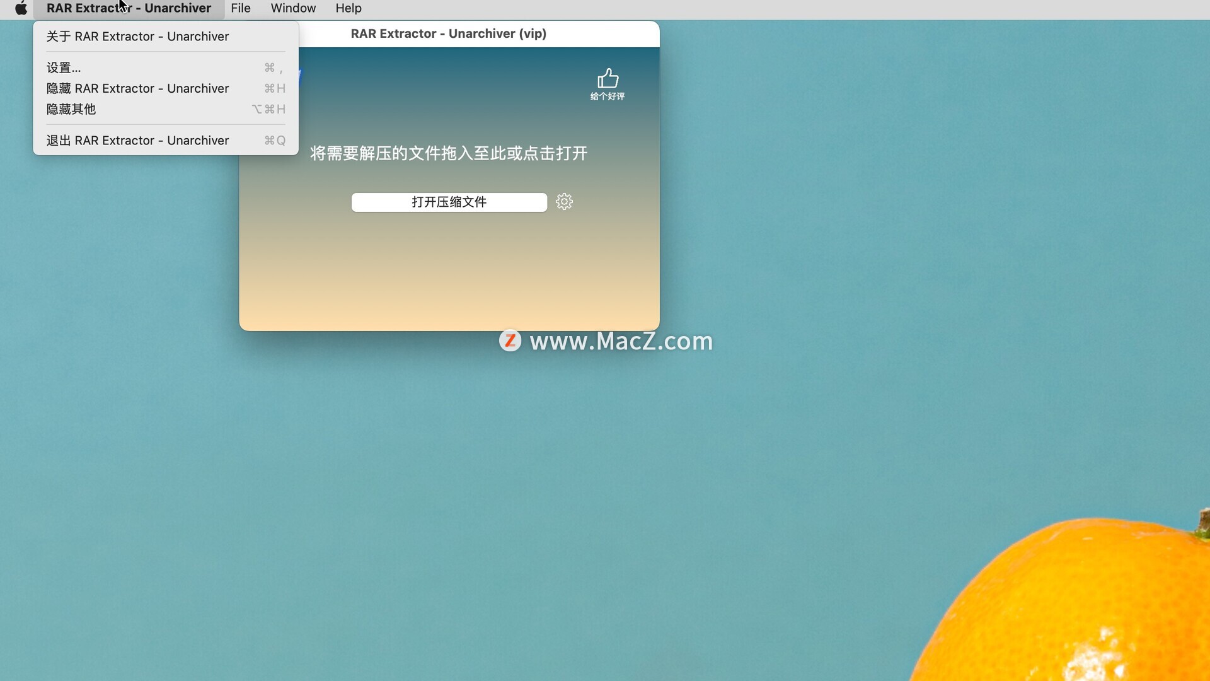Click the window title RAR Extractor - Unarchiver (vip)
Screen dimensions: 1210x681
[449, 34]
